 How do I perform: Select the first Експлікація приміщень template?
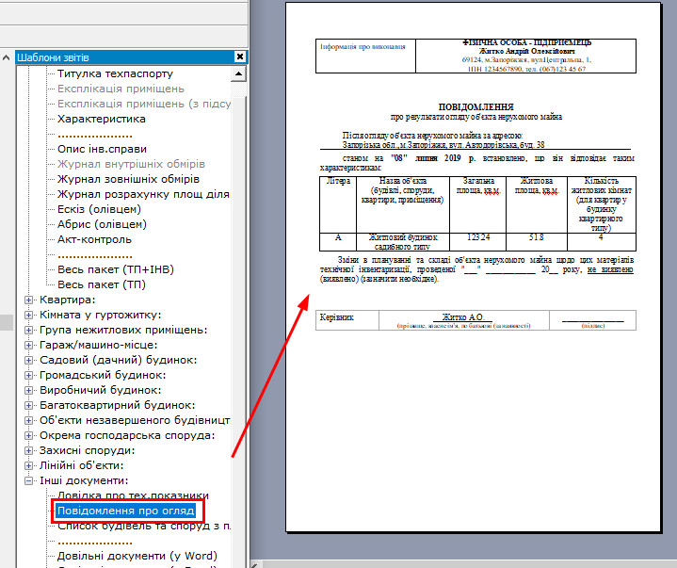[x=121, y=89]
